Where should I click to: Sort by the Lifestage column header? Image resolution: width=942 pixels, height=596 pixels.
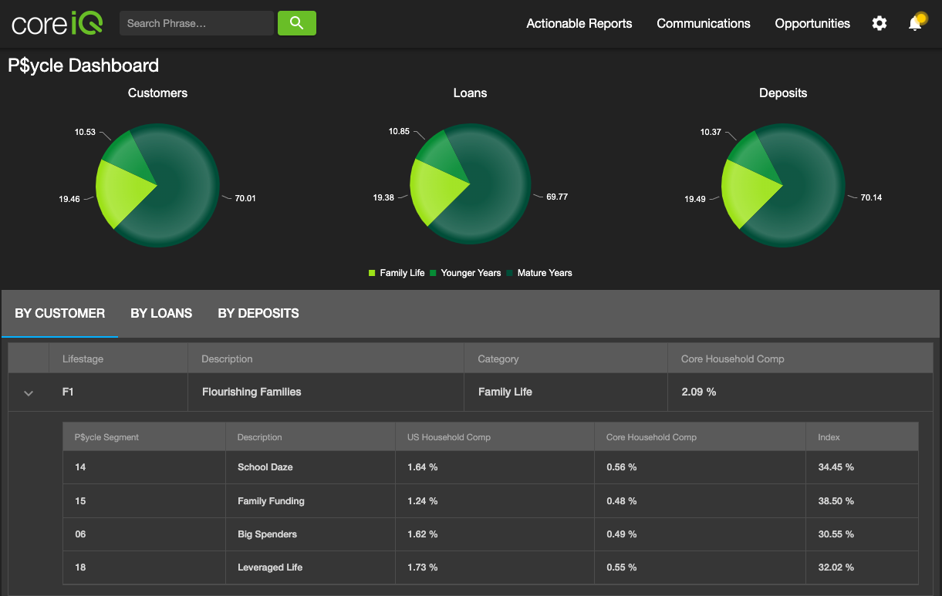coord(119,359)
